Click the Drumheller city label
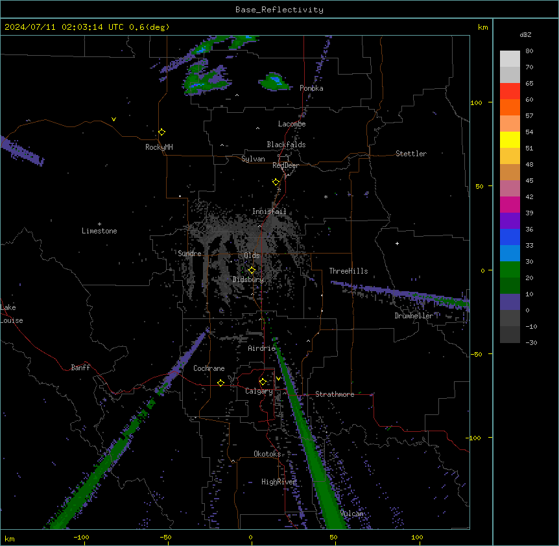Screen dimensions: 559x546 coord(414,316)
